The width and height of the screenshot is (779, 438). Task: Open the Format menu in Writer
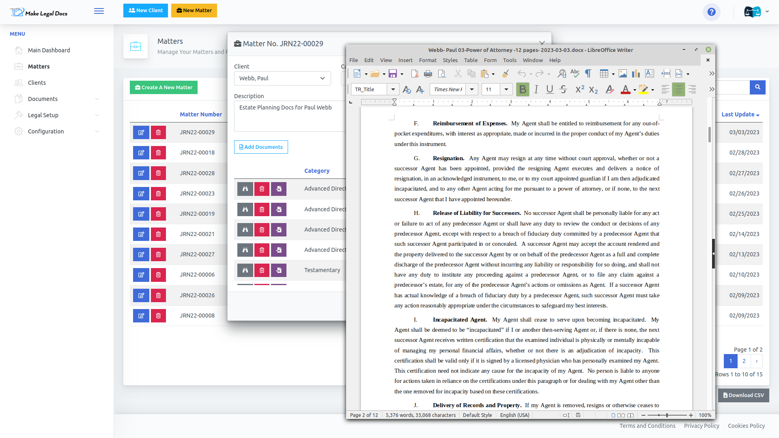(428, 60)
